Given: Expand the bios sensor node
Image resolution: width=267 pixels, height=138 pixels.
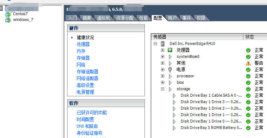Looking at the screenshot, I should [x=163, y=82].
